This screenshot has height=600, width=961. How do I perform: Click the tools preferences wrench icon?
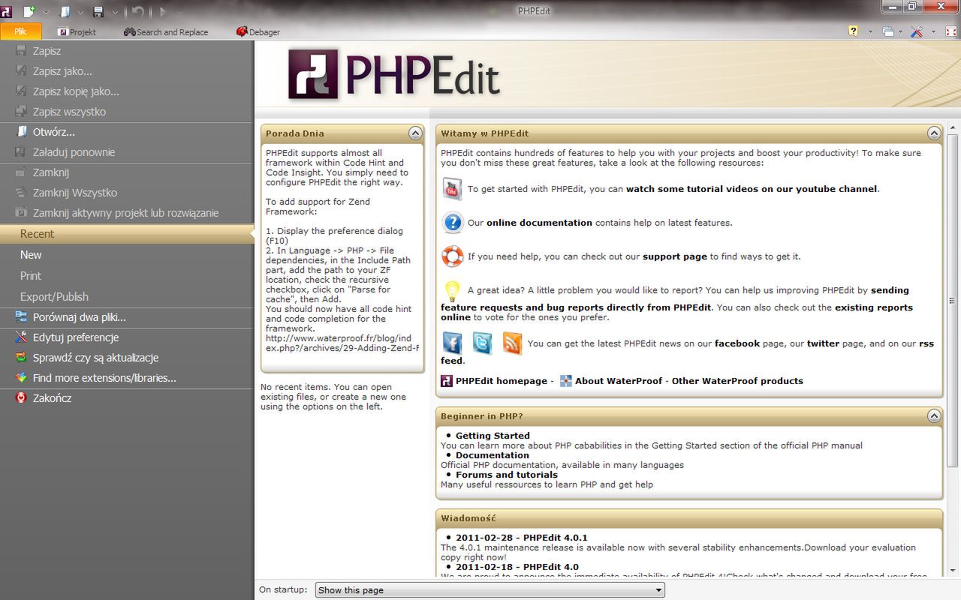click(917, 31)
